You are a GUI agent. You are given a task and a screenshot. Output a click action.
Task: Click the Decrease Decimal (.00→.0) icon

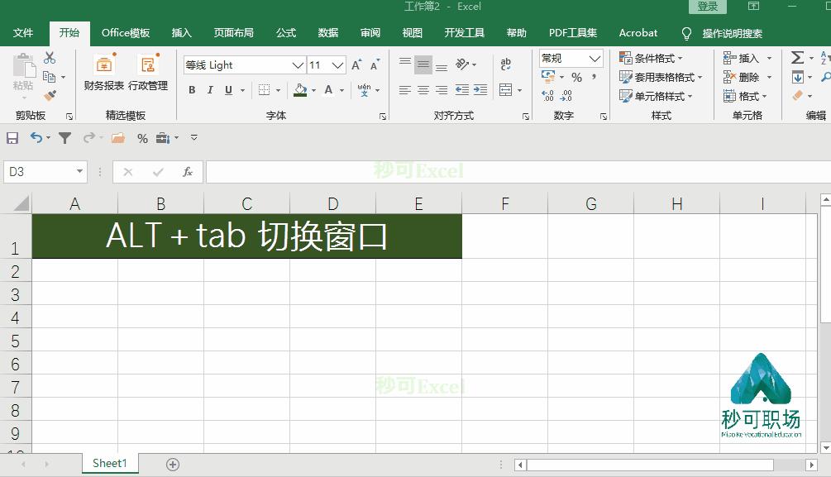pyautogui.click(x=565, y=97)
